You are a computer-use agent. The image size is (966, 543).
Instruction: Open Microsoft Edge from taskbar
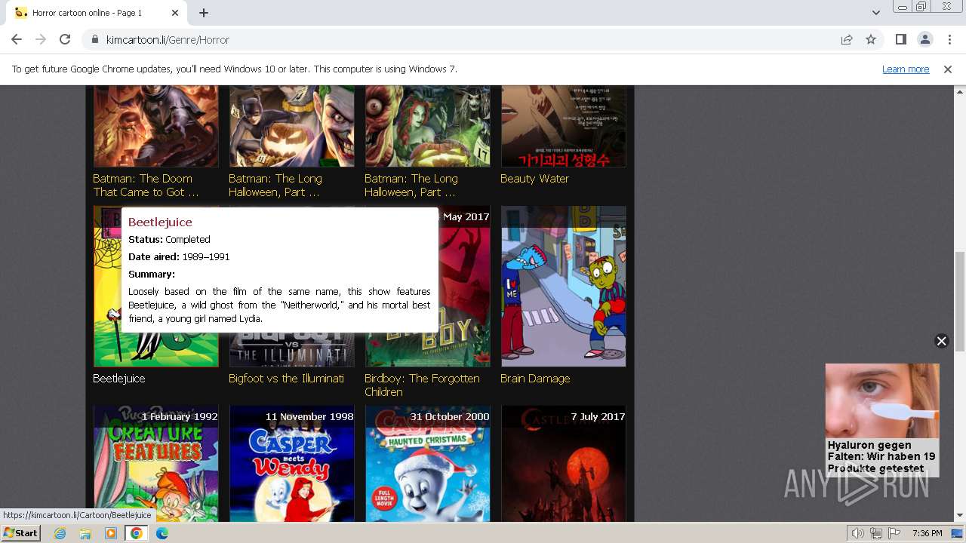click(162, 533)
